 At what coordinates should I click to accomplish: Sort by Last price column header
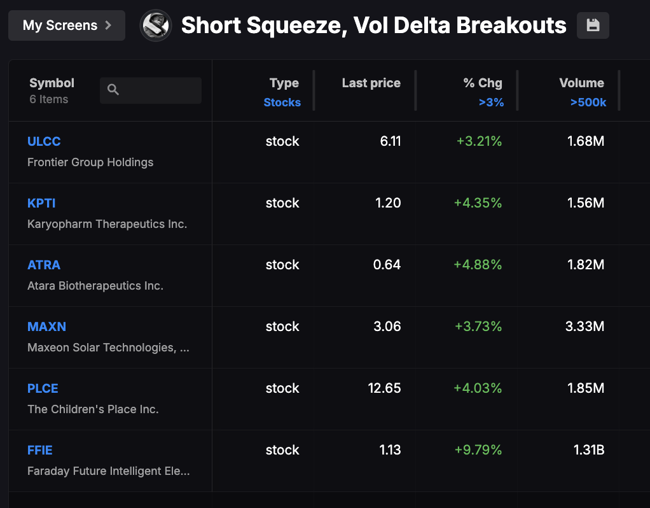point(371,83)
